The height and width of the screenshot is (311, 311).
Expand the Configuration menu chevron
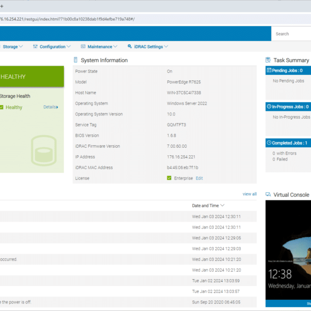[x=69, y=46]
